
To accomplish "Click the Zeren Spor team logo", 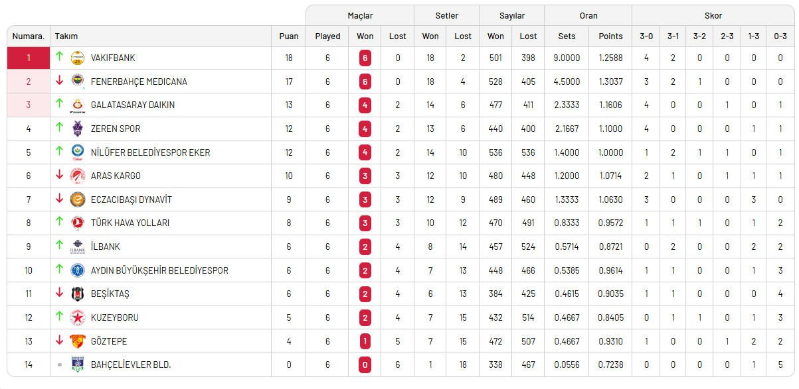I will pos(78,129).
